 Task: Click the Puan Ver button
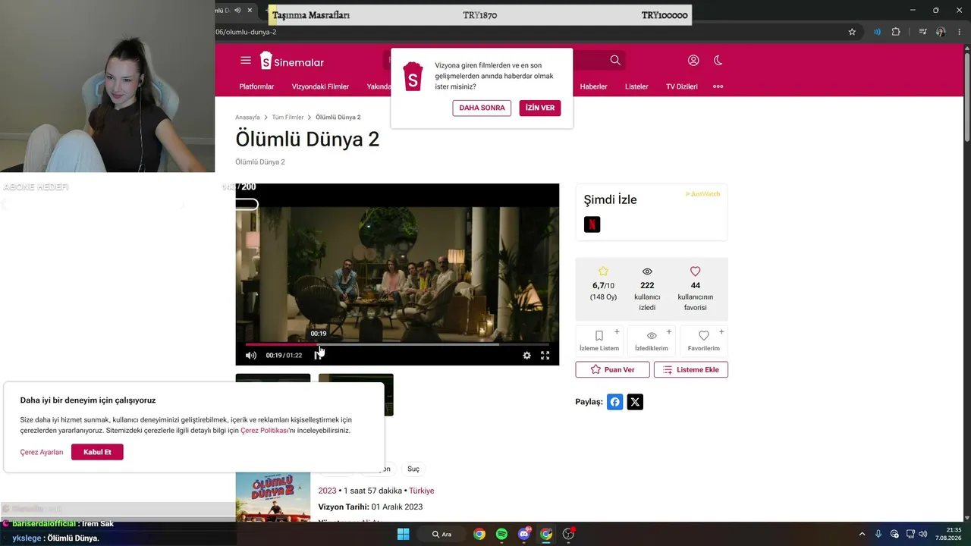(612, 369)
